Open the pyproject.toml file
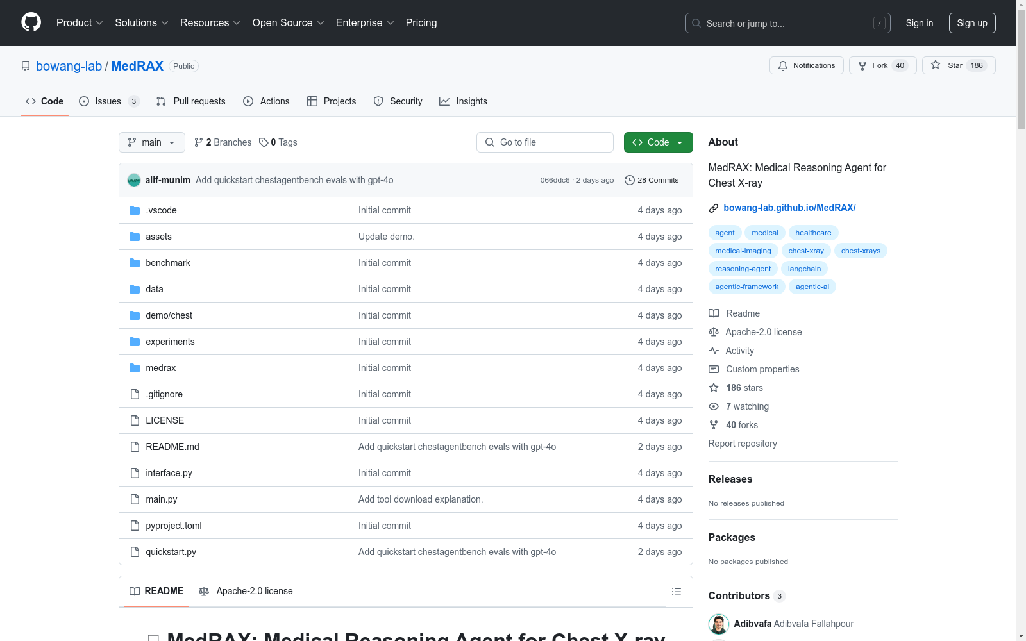This screenshot has height=641, width=1026. click(x=174, y=526)
